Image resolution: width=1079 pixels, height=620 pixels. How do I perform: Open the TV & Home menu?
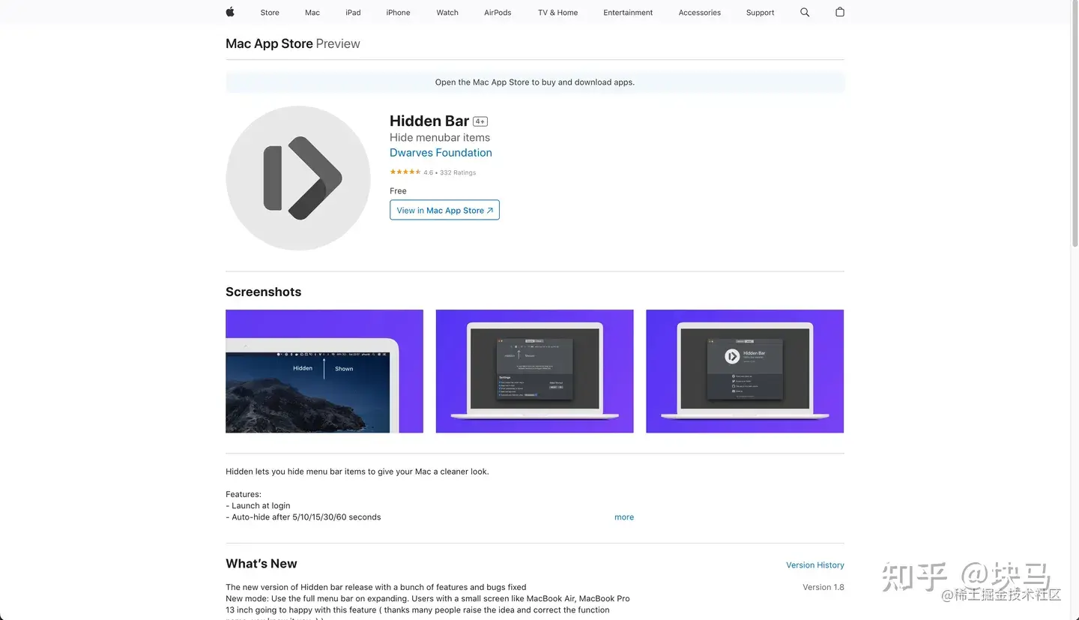click(x=557, y=13)
